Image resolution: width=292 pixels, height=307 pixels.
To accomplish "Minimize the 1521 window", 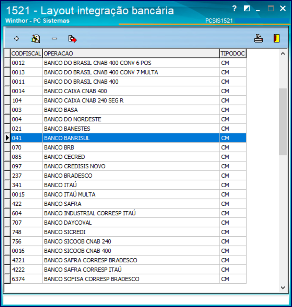I will coord(258,10).
